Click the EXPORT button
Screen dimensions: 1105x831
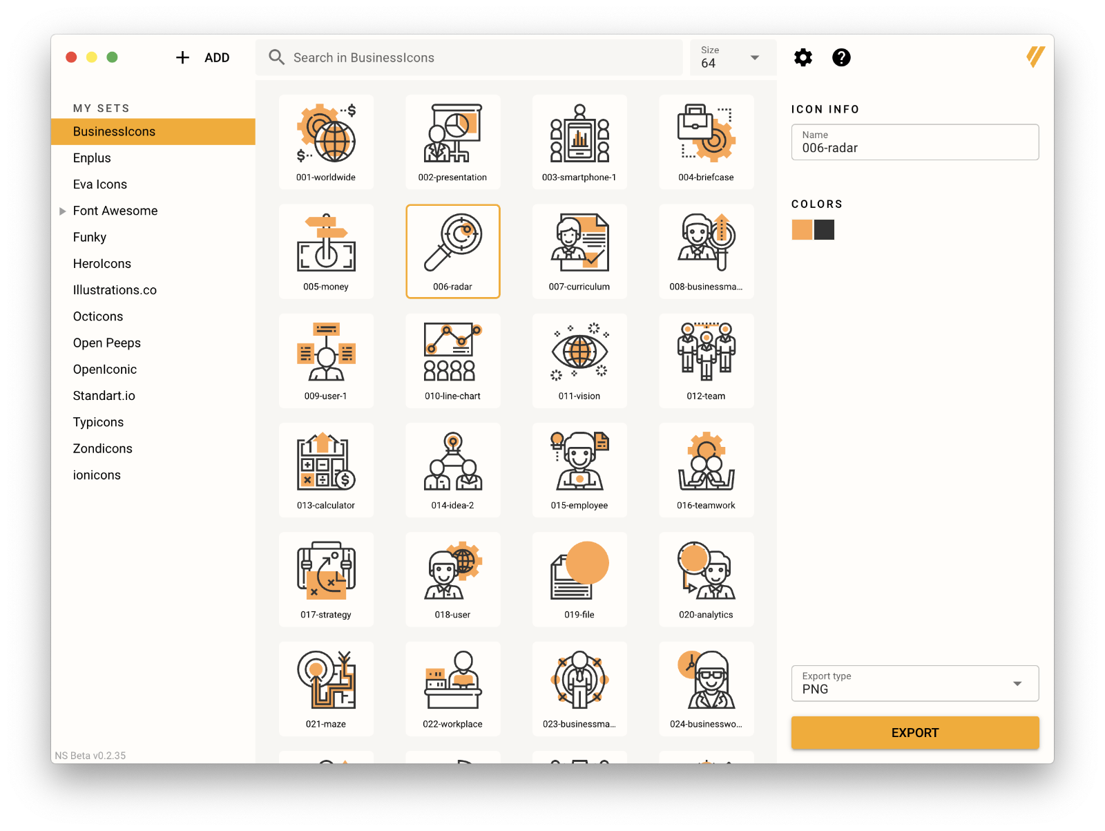coord(914,732)
